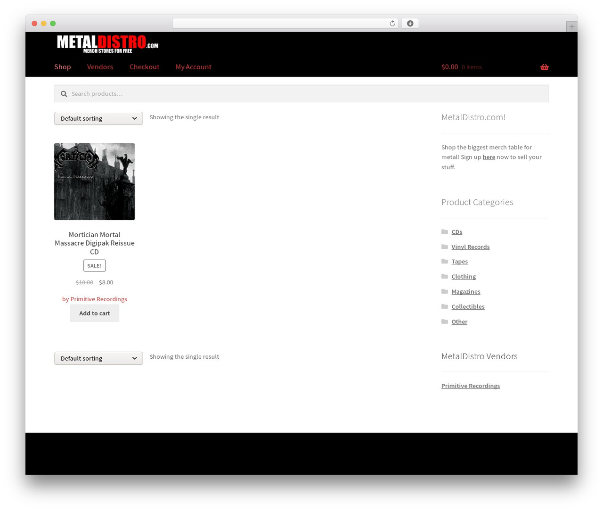Open the Tapes category link
Viewport: 603px width, 511px height.
460,262
